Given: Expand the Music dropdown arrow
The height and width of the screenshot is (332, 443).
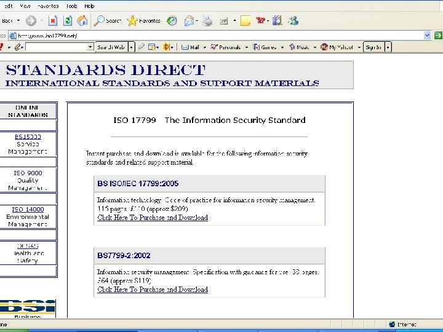Looking at the screenshot, I should tap(315, 47).
